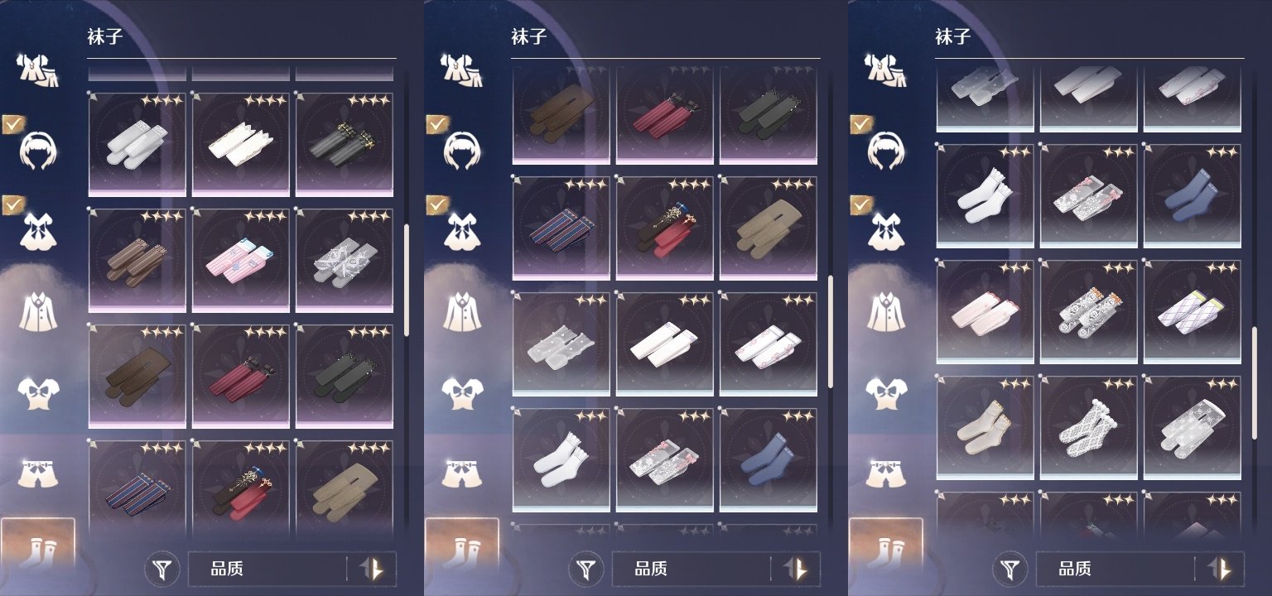
Task: Select the 袜子 heading in the middle panel
Action: (528, 36)
